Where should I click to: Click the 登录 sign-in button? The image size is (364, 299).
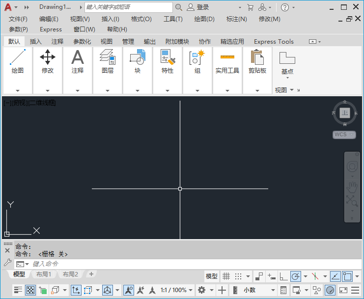(x=198, y=7)
